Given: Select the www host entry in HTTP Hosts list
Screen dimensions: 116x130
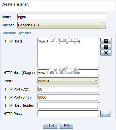Looking at the screenshot, I should 59,41.
